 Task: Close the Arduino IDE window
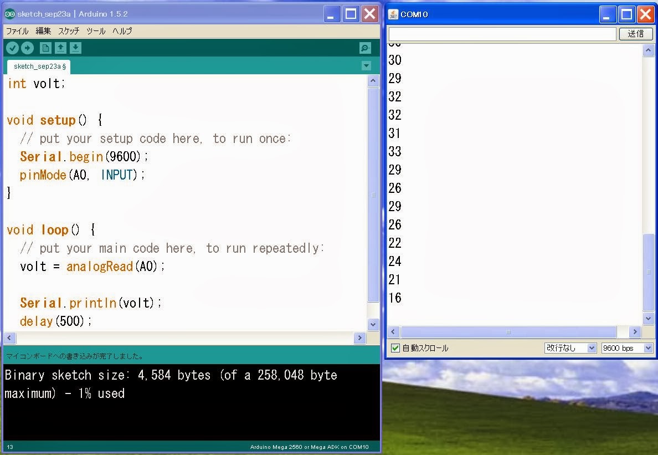370,14
